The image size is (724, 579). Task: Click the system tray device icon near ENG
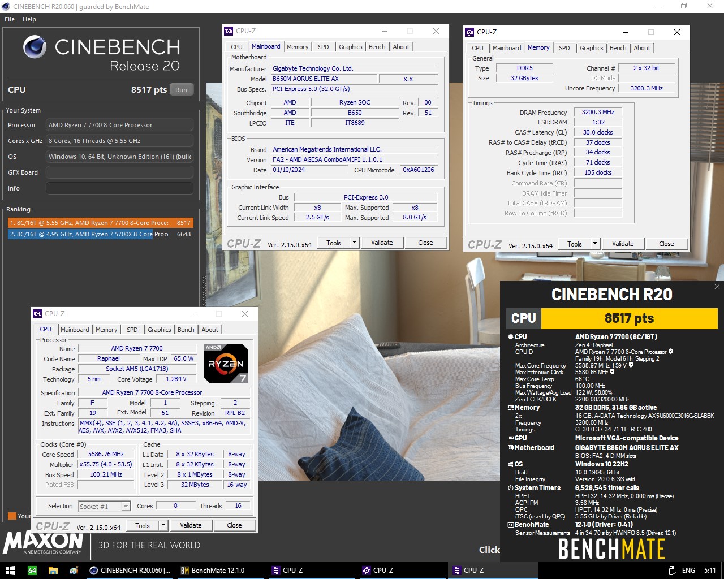click(671, 571)
